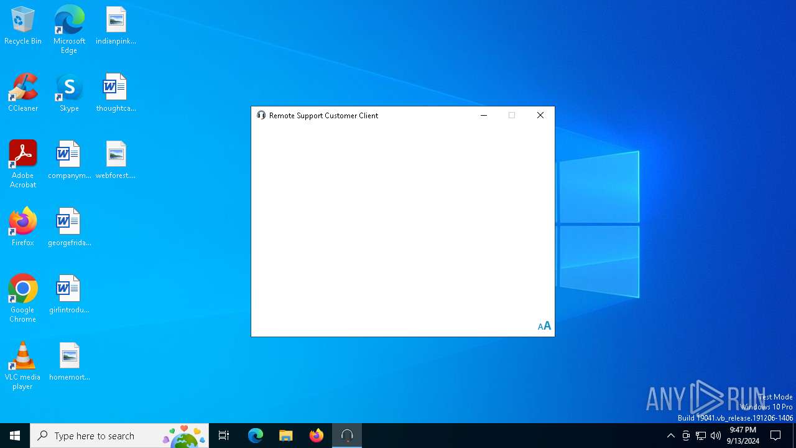Click the Meet Now tray icon

[x=686, y=436]
